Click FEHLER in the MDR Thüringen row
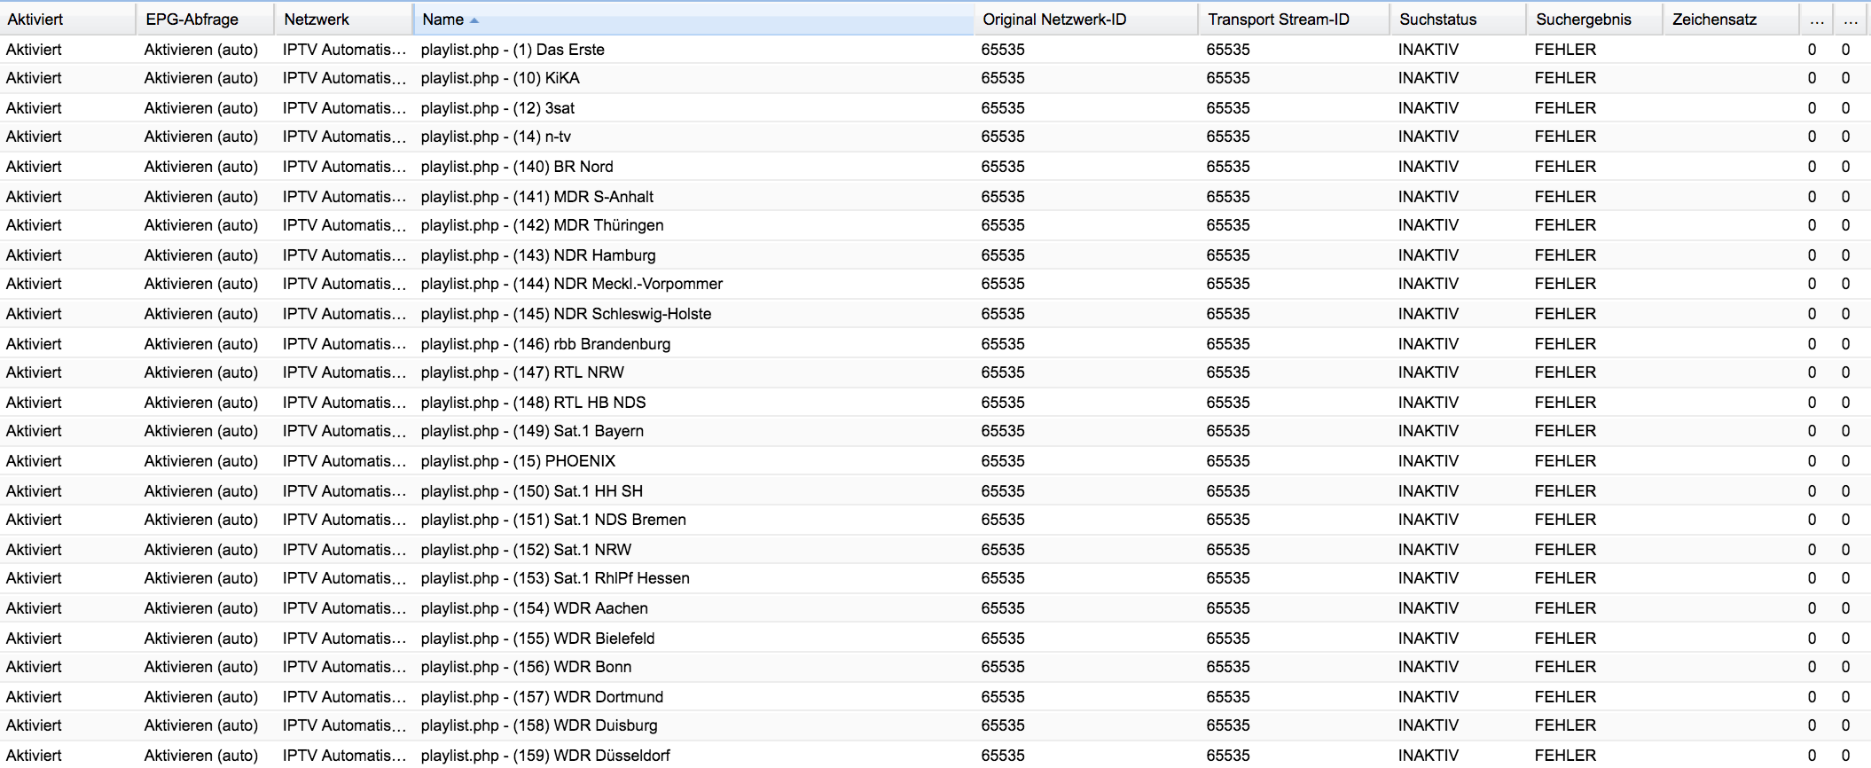 point(1565,225)
